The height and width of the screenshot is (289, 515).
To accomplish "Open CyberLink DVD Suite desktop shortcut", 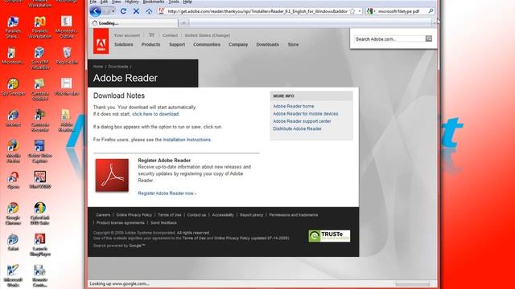I will pyautogui.click(x=39, y=214).
